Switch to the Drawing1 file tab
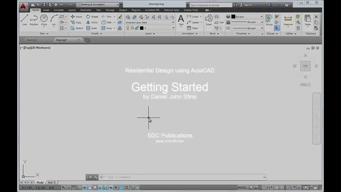 [x=32, y=40]
